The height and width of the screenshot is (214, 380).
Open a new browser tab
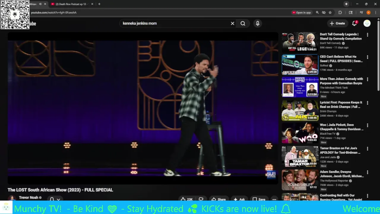tap(99, 4)
